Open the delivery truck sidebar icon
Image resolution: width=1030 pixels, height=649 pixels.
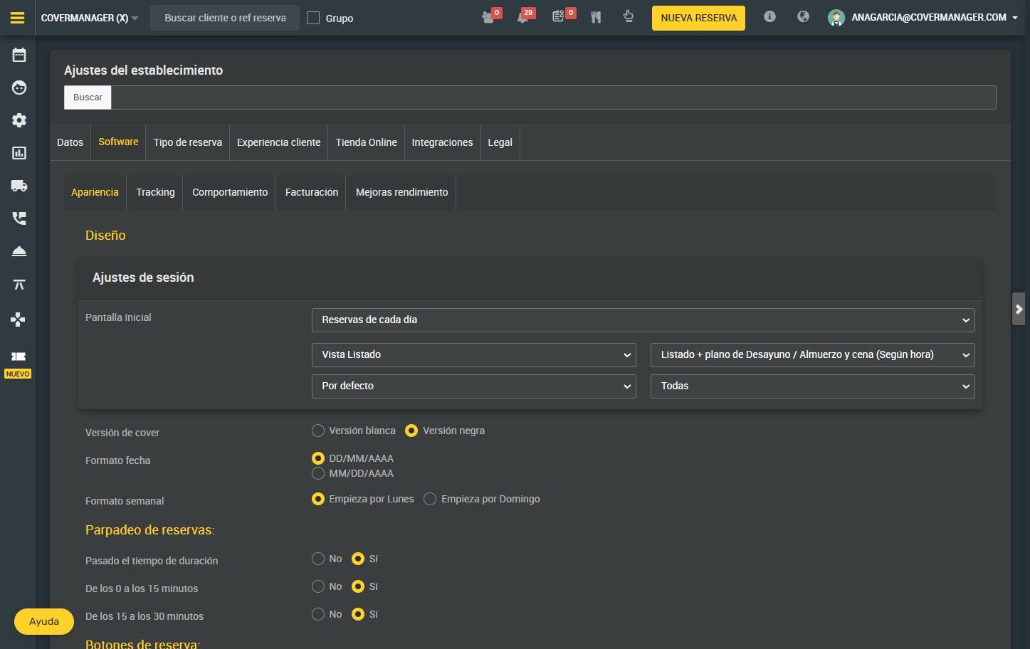click(19, 186)
